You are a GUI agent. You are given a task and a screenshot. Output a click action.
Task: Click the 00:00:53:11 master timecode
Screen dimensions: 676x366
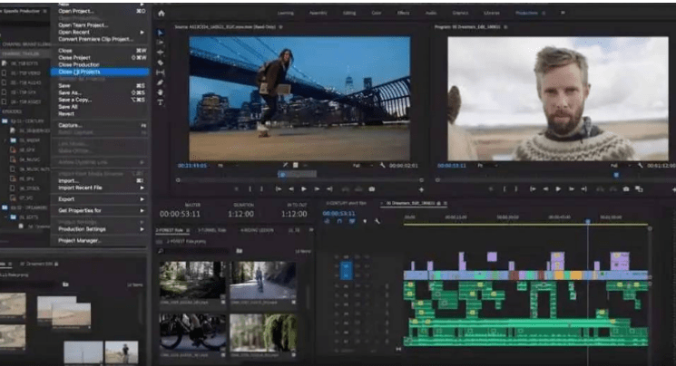click(x=180, y=214)
